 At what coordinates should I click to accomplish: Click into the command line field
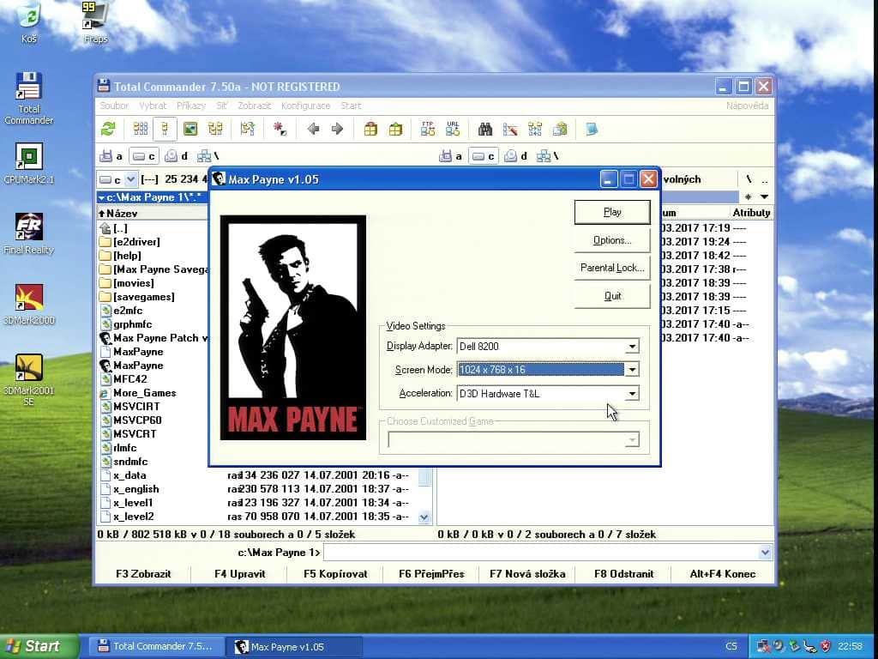click(x=541, y=553)
